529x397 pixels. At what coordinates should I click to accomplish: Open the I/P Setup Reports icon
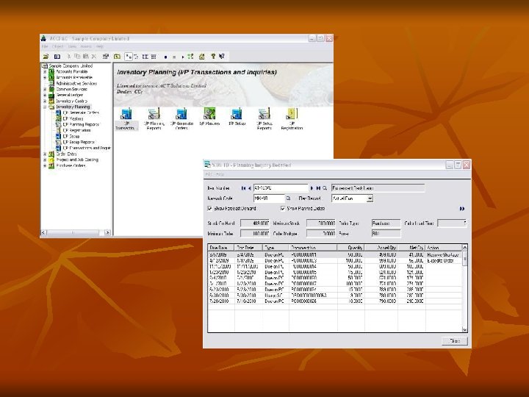click(x=264, y=114)
